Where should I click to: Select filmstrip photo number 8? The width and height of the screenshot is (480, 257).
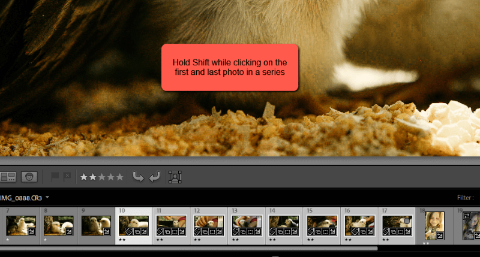tap(58, 225)
